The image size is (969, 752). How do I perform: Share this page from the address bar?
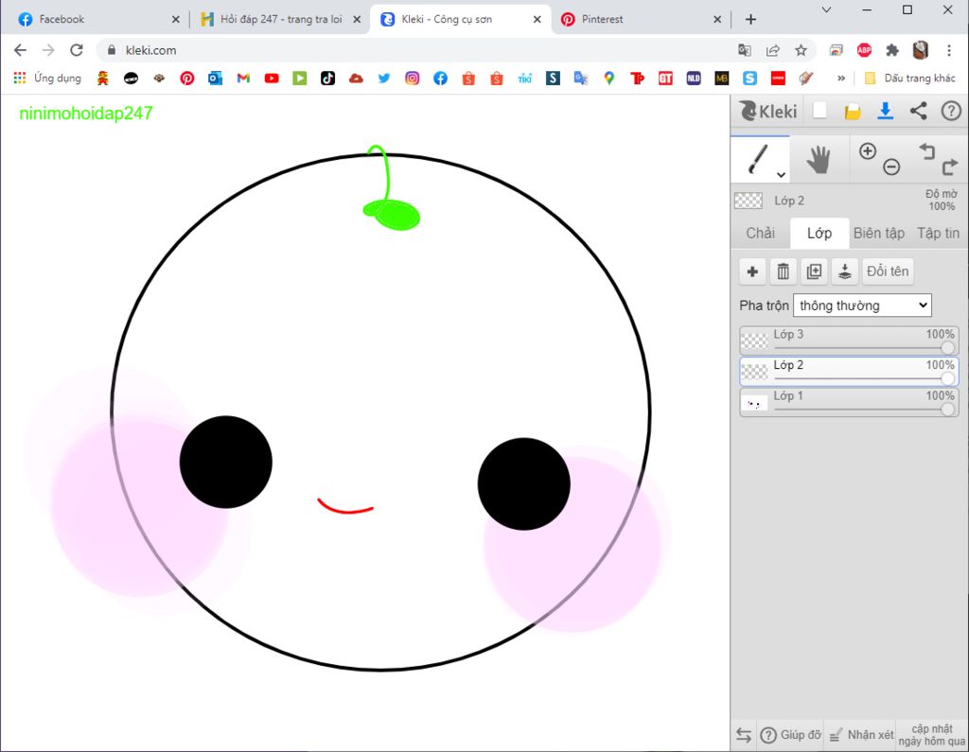772,50
